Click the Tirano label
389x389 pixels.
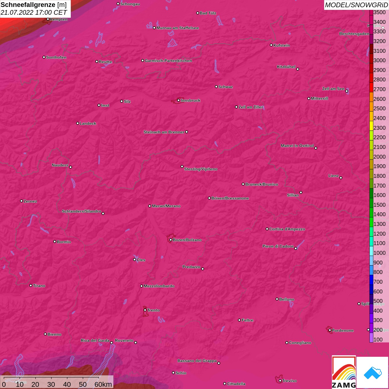pos(39,286)
